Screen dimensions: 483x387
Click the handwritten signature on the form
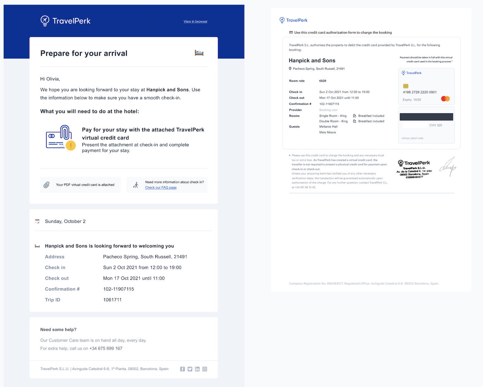pos(448,166)
